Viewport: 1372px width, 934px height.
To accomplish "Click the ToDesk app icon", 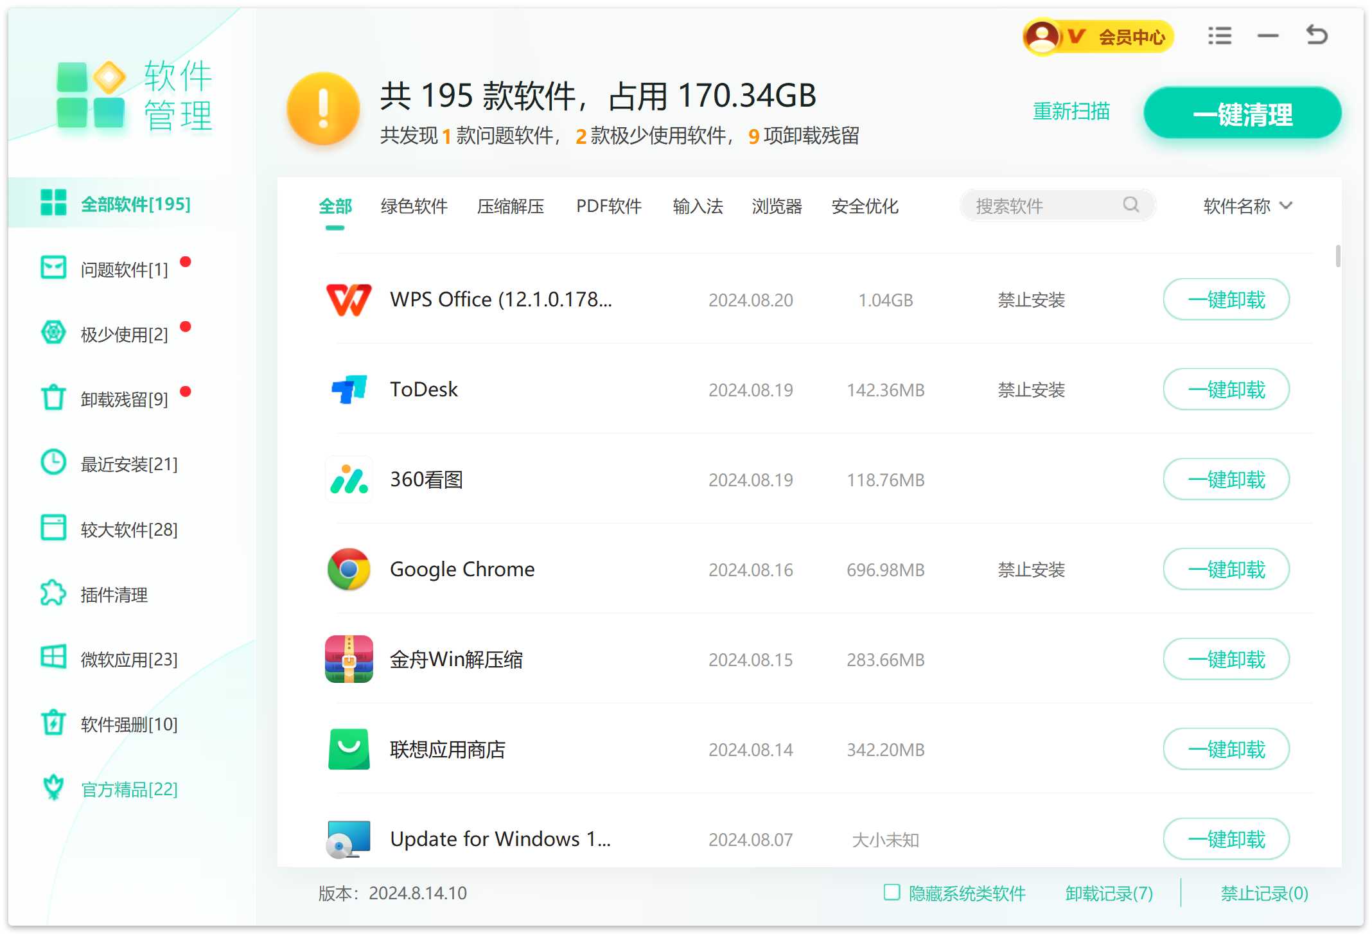I will point(349,389).
